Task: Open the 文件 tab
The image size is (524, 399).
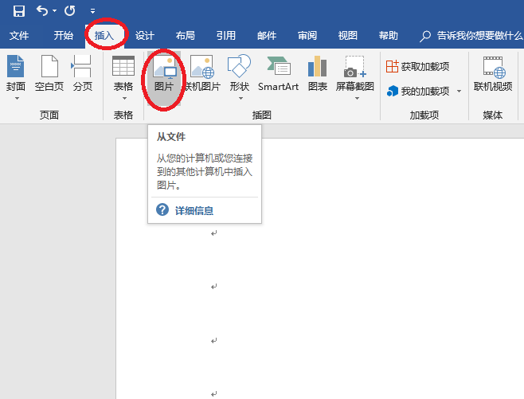Action: pyautogui.click(x=19, y=35)
